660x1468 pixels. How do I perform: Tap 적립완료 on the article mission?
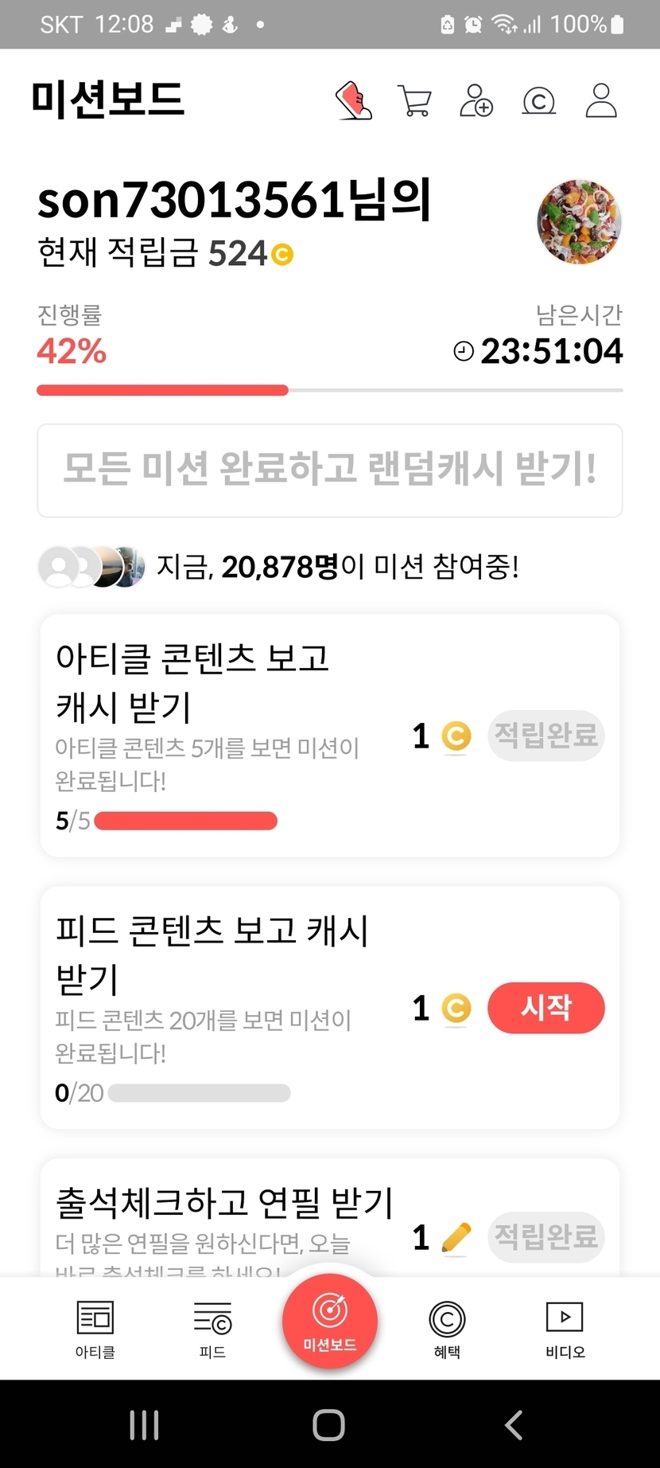tap(545, 735)
